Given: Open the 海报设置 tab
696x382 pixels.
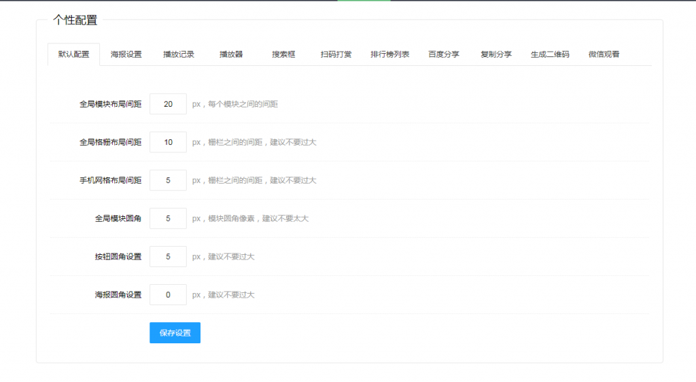Looking at the screenshot, I should pos(126,54).
